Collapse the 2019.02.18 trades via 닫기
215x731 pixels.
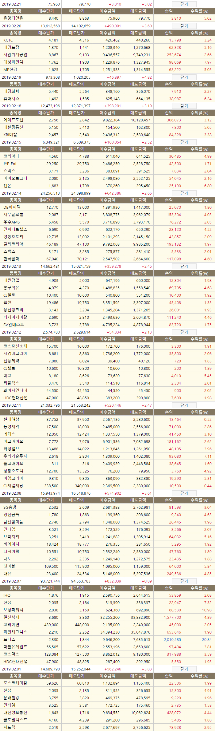[x=184, y=106]
